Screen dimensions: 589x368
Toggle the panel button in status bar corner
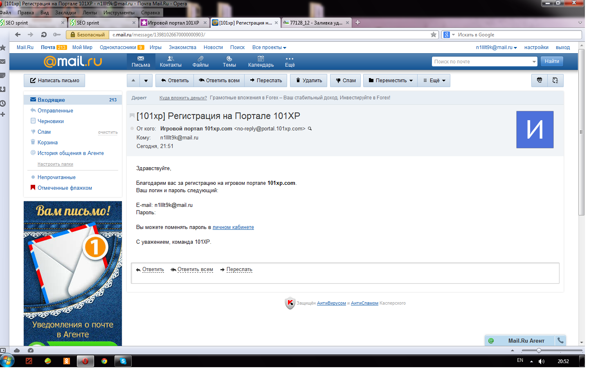point(3,350)
